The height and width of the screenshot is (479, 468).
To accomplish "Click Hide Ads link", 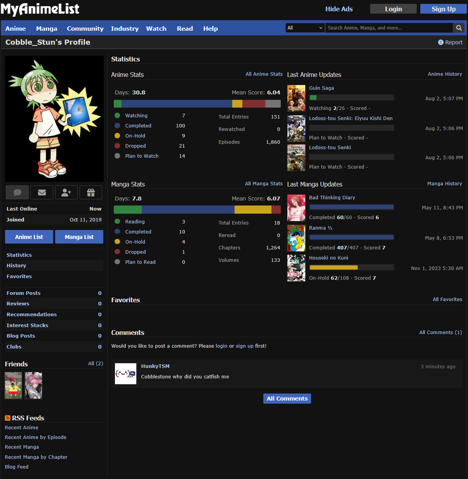I will pos(339,9).
